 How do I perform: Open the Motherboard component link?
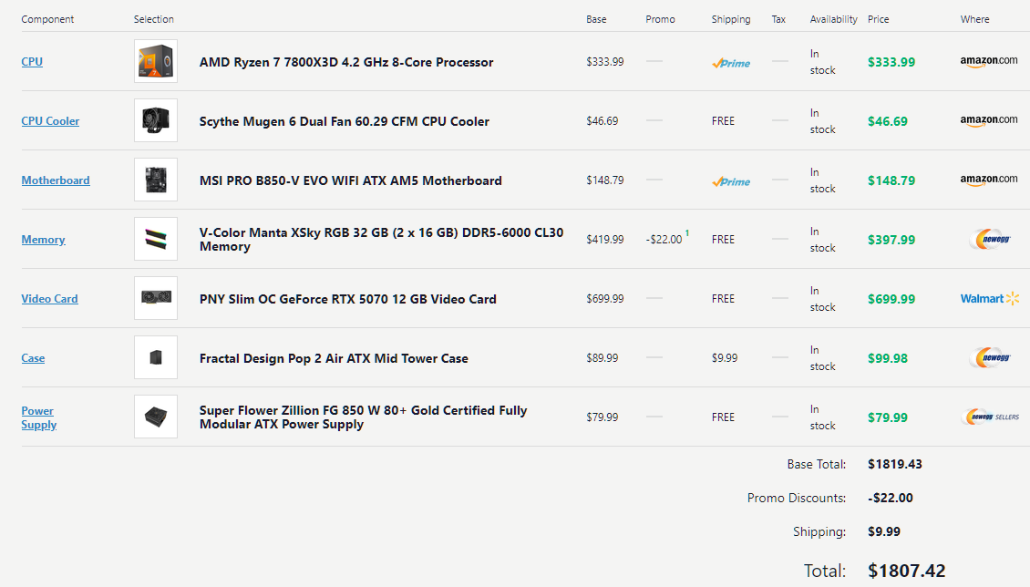(x=56, y=180)
